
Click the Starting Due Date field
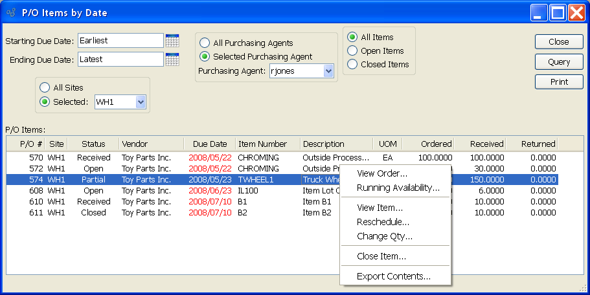pyautogui.click(x=120, y=41)
